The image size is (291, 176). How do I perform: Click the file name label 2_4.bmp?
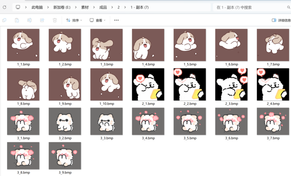pyautogui.click(x=273, y=103)
